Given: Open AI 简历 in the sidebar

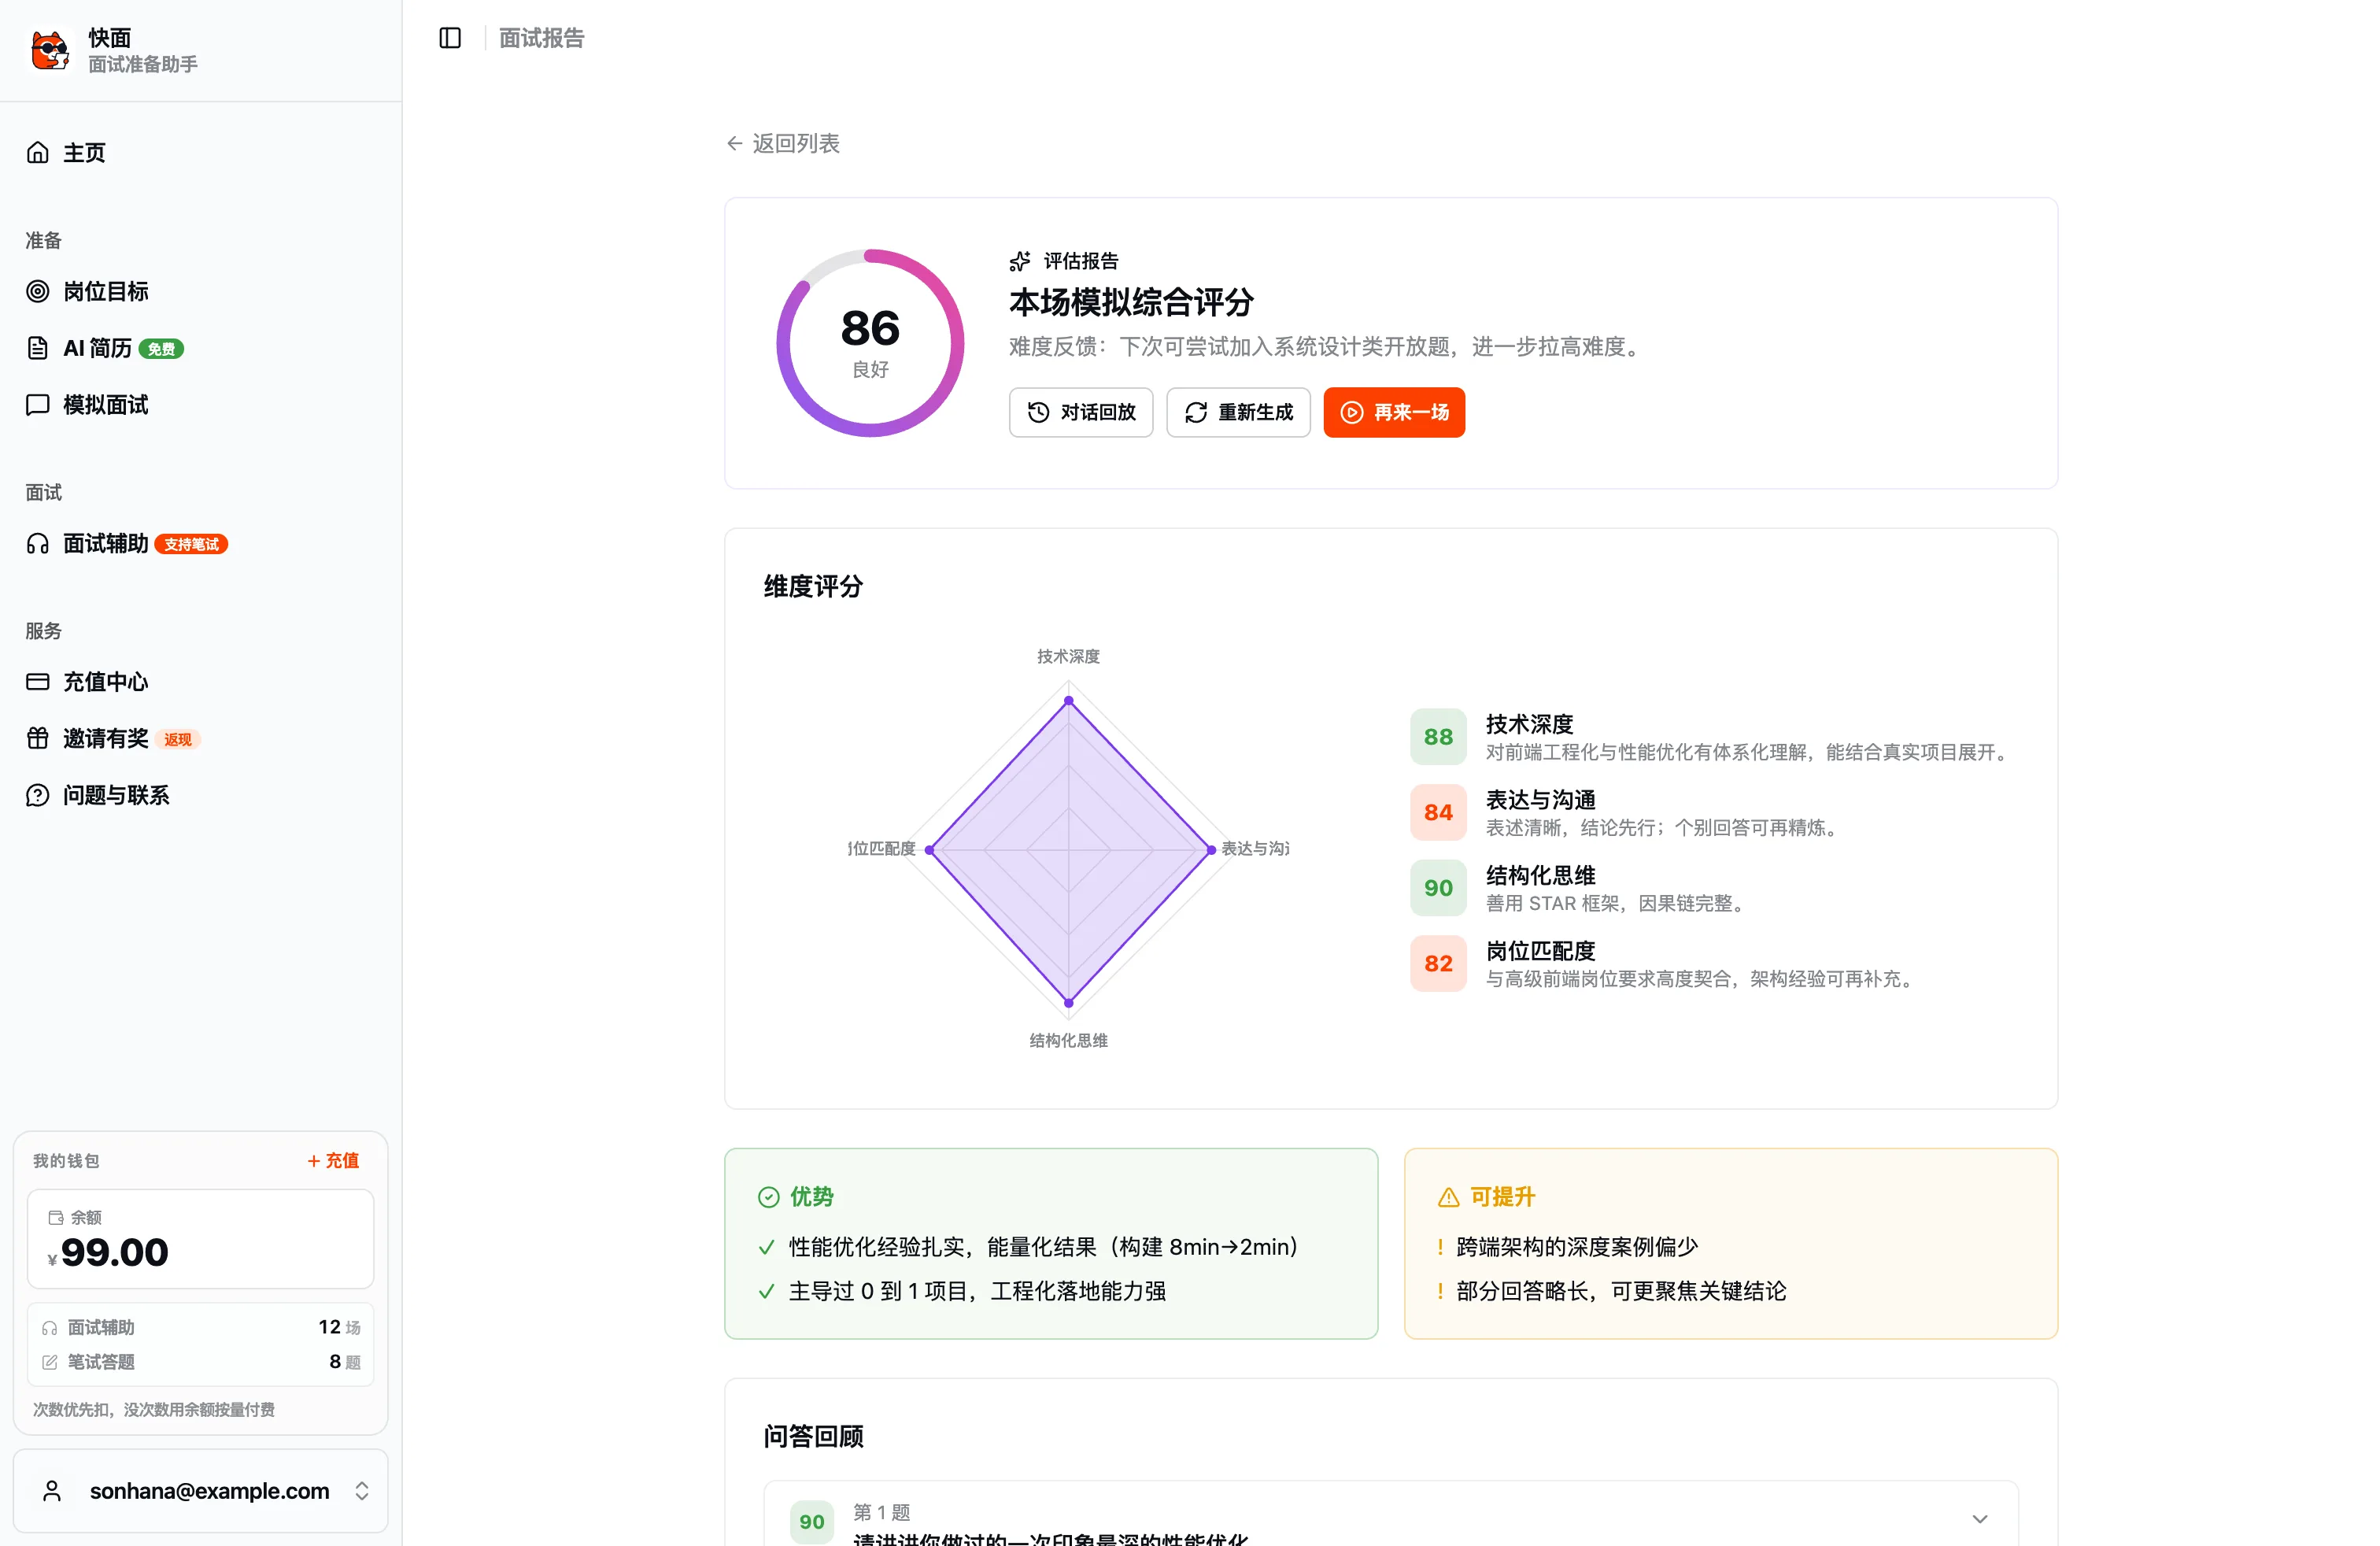Looking at the screenshot, I should tap(200, 348).
